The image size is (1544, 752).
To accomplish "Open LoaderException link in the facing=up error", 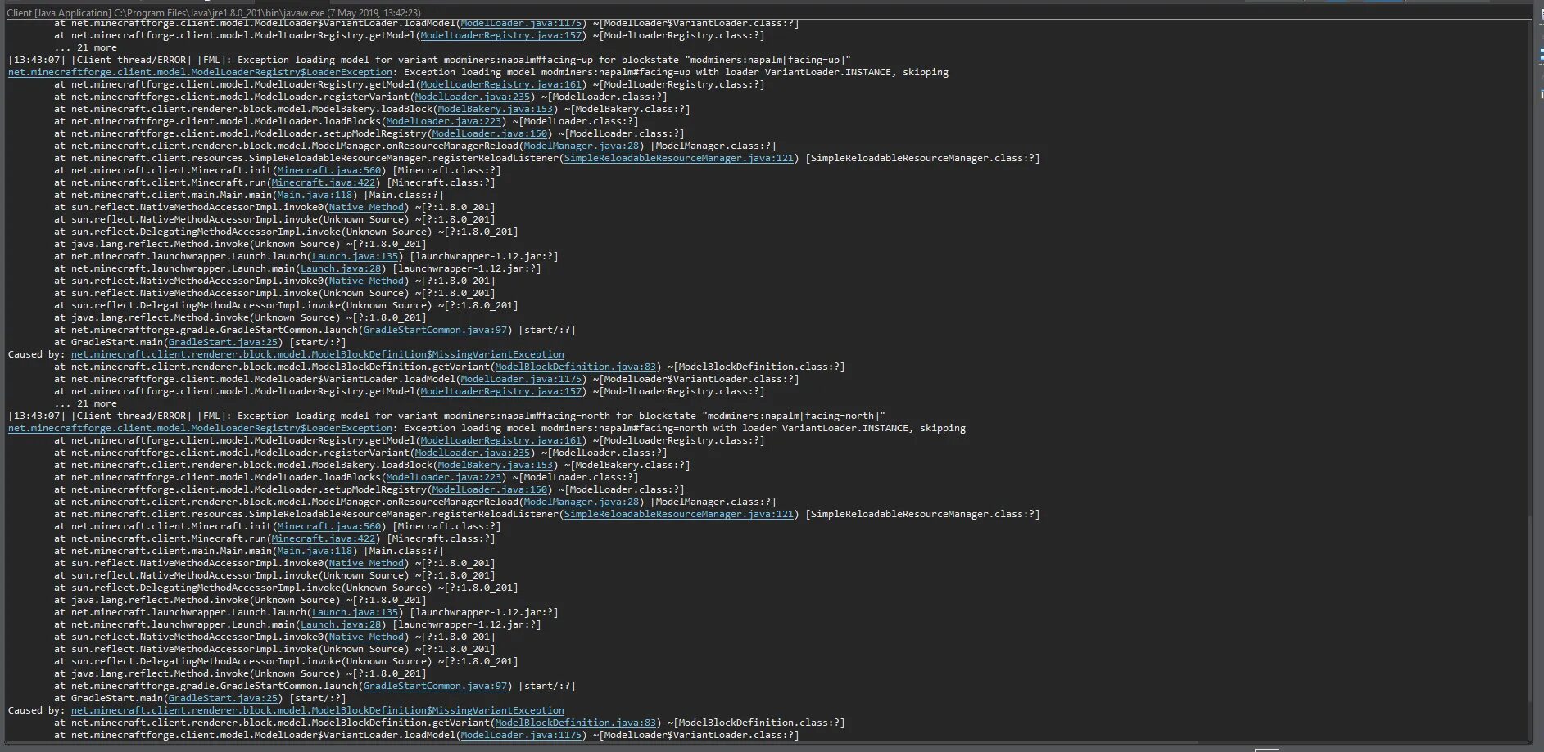I will [x=200, y=72].
